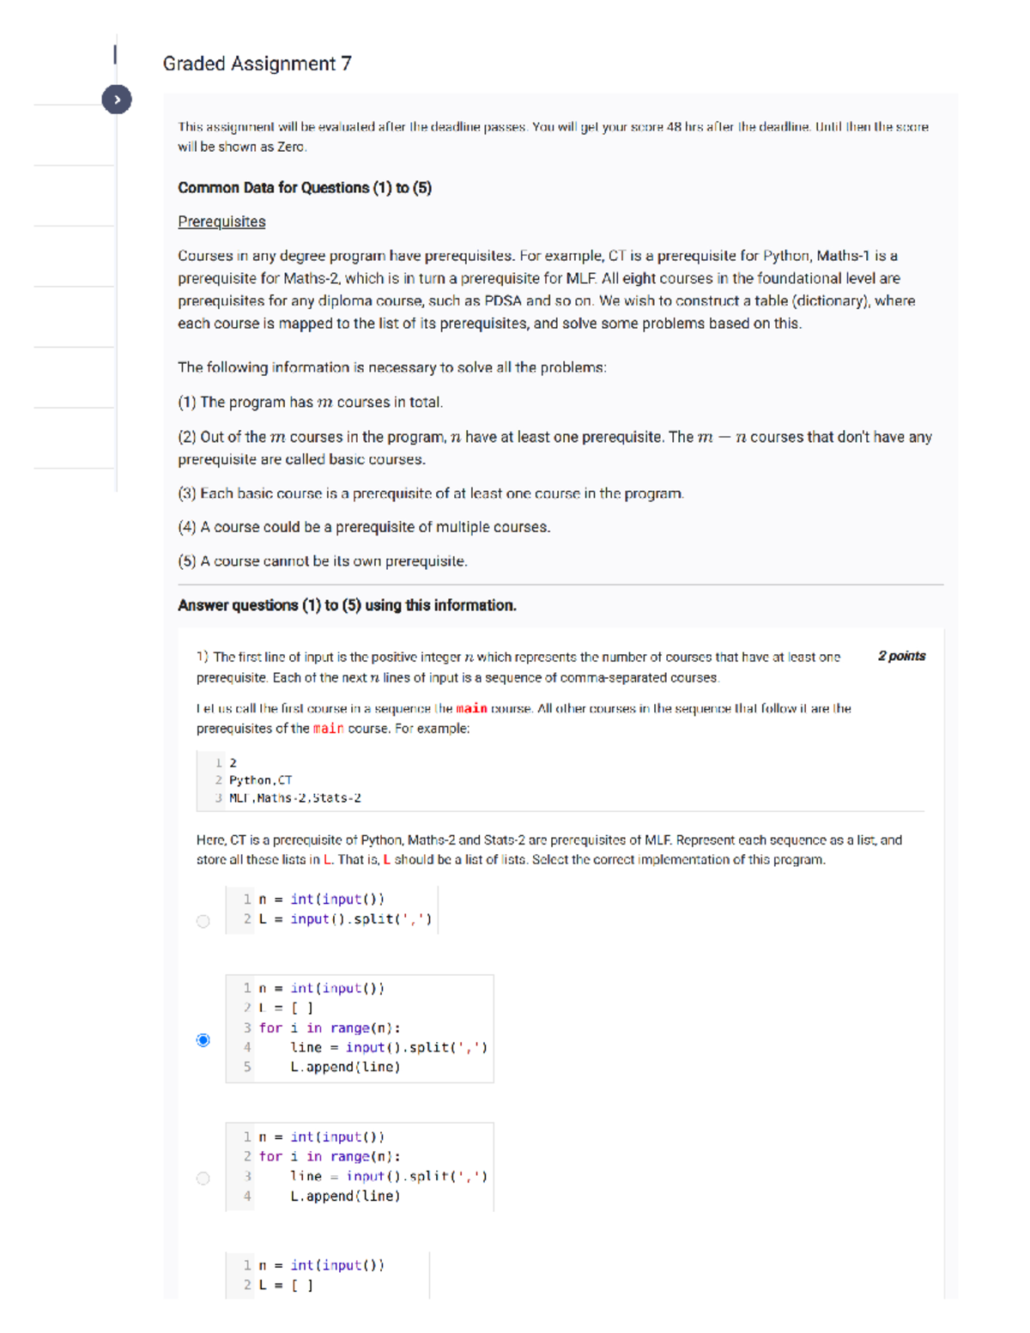Click the Answer questions (1) to (5) heading
Viewport: 1030px width, 1333px height.
click(x=347, y=605)
